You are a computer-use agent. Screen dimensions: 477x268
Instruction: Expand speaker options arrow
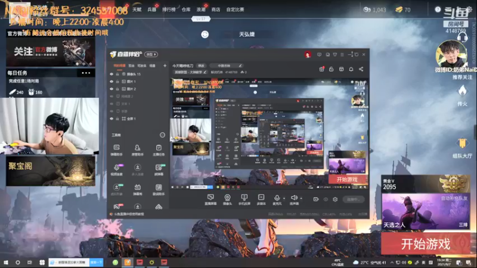301,198
